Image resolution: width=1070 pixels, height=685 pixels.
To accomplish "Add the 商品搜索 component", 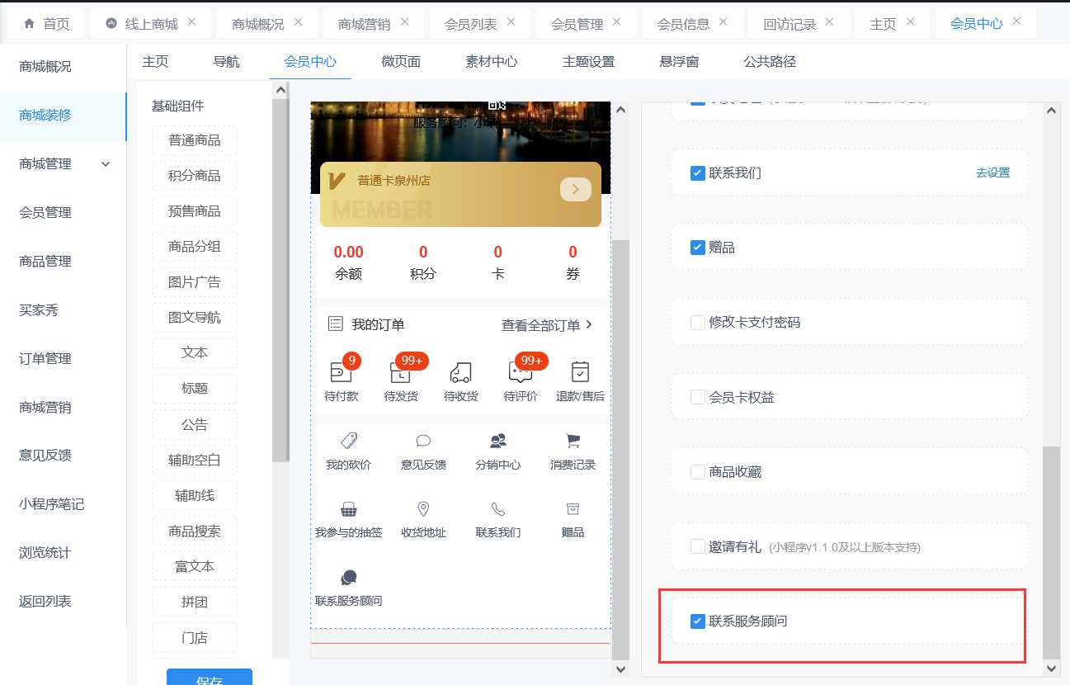I will coord(195,531).
